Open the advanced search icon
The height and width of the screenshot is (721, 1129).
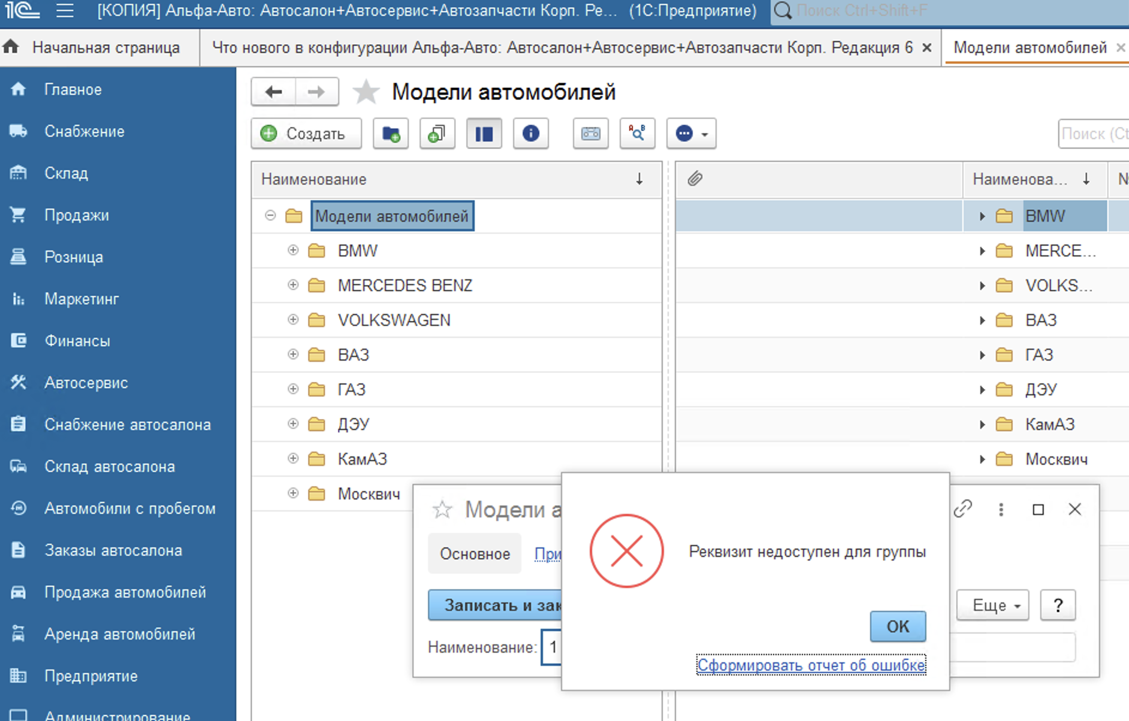click(x=638, y=133)
